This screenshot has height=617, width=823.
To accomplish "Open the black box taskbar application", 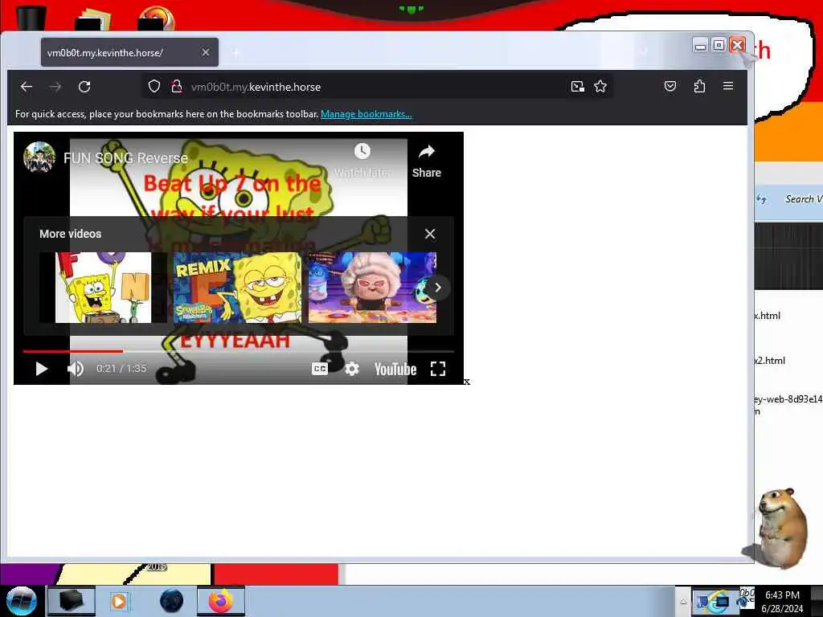I will point(72,601).
